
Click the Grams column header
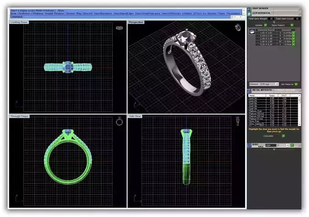click(x=272, y=95)
